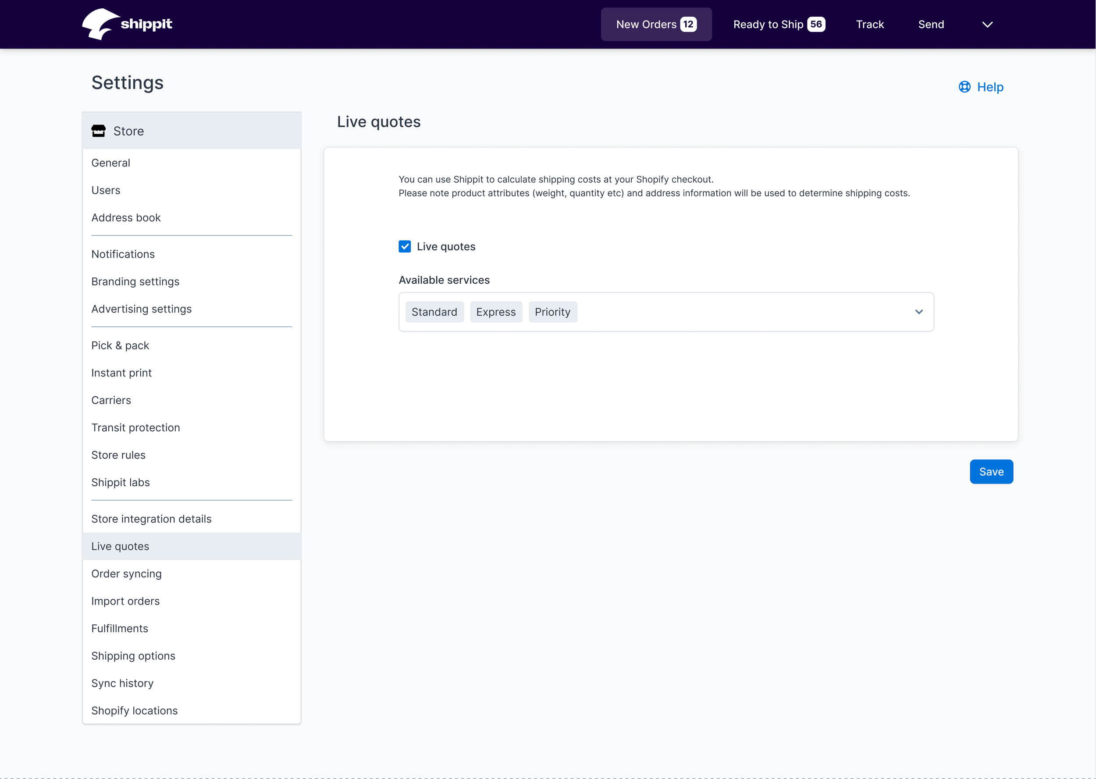Select the Priority service tag
The width and height of the screenshot is (1096, 779).
coord(552,312)
